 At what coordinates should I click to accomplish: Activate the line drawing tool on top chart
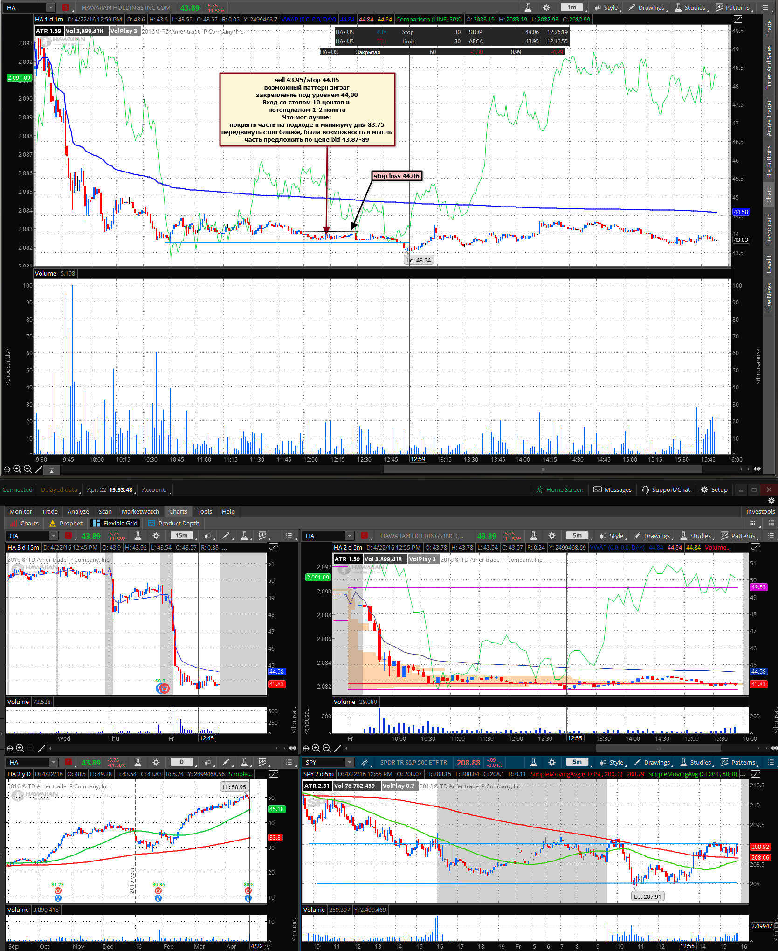pyautogui.click(x=39, y=469)
